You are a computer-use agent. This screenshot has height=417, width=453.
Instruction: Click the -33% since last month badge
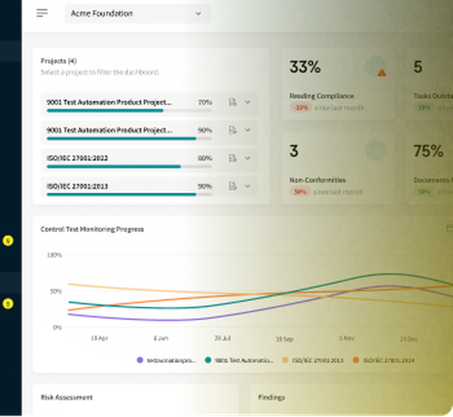click(300, 107)
